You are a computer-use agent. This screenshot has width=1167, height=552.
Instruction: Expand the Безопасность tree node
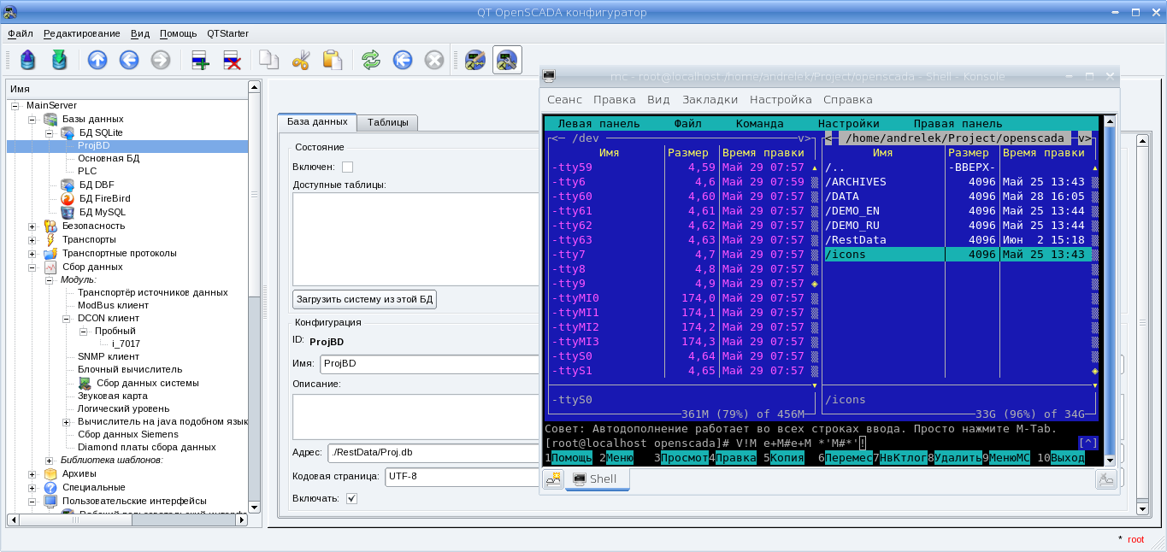[x=32, y=226]
